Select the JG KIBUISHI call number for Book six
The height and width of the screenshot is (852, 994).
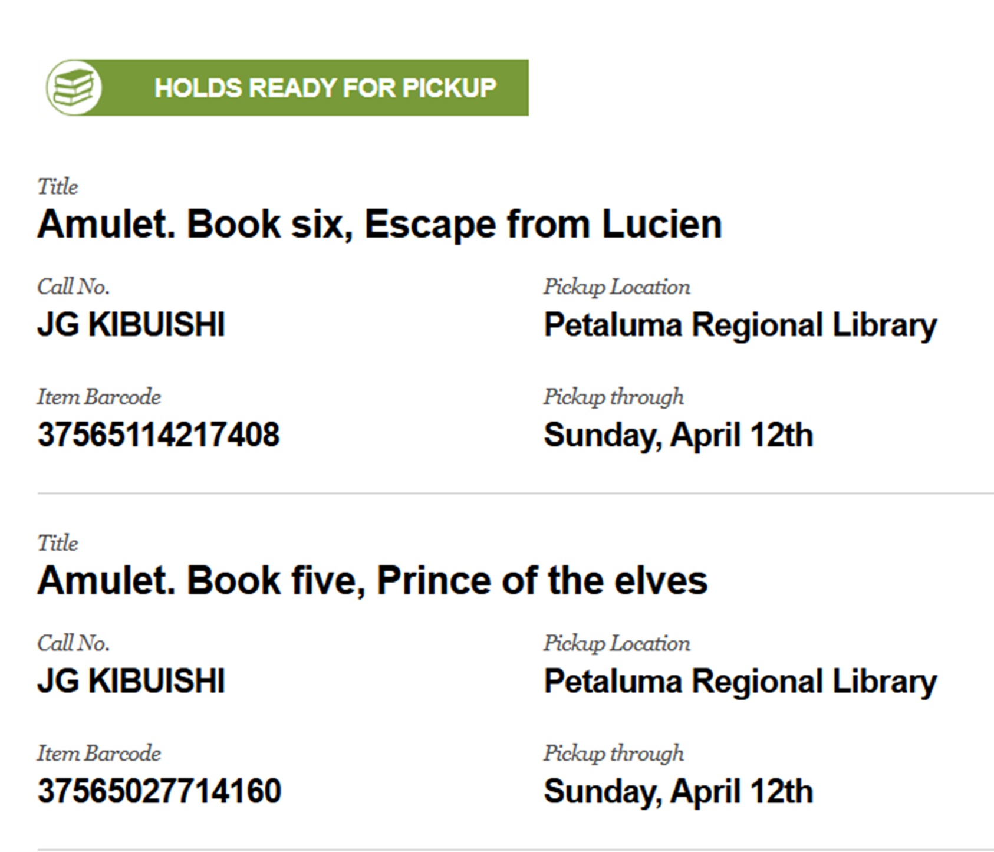pyautogui.click(x=131, y=325)
